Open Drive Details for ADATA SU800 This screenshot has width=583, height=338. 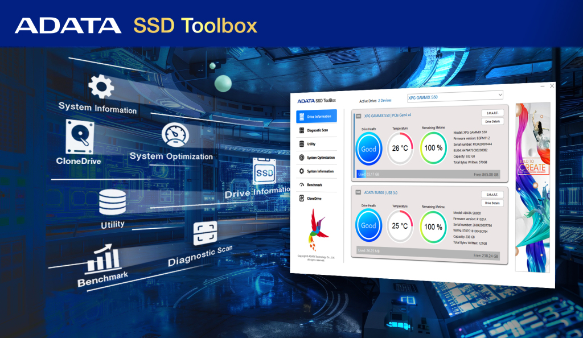click(492, 203)
